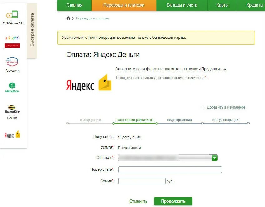Click the выбор услуги step marker
This screenshot has height=207, width=265.
click(67, 123)
